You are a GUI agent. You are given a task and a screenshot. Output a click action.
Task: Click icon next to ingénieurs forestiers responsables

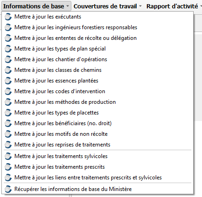click(x=8, y=27)
